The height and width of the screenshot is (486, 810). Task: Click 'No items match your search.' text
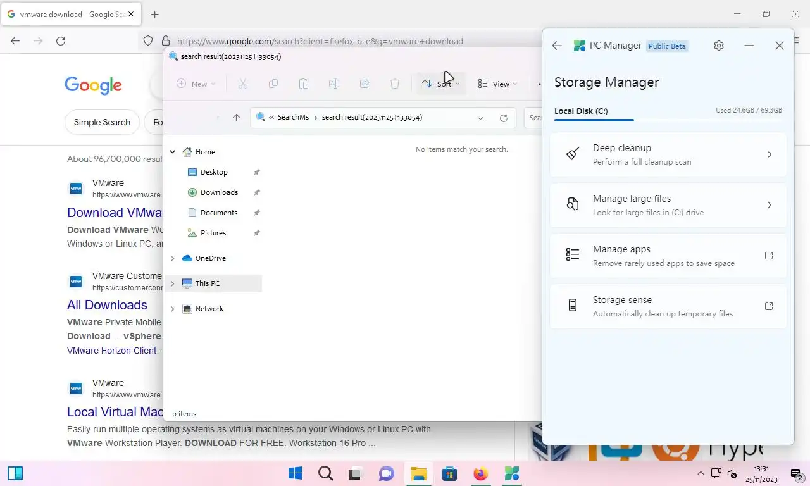pyautogui.click(x=462, y=149)
